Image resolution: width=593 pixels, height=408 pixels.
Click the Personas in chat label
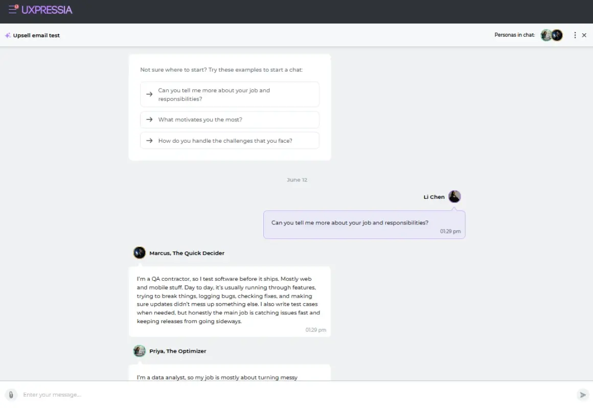coord(515,35)
